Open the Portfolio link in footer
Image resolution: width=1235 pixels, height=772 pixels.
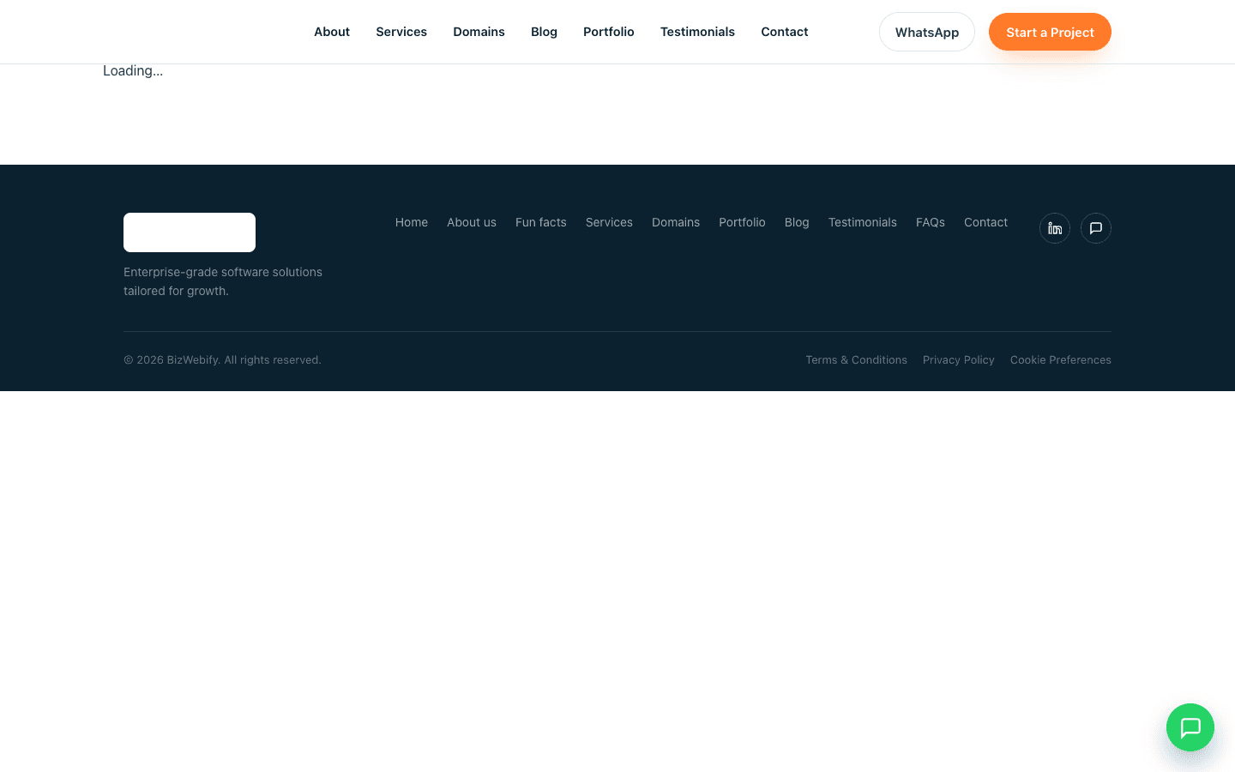[x=742, y=222]
